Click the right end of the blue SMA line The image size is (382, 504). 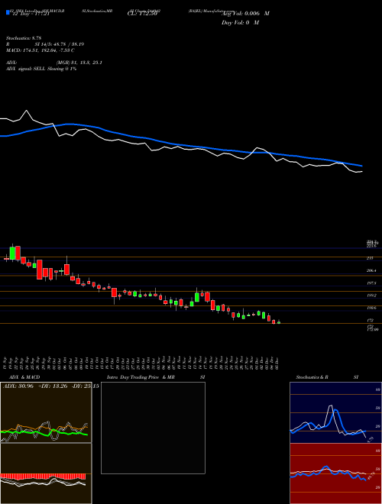coord(361,166)
